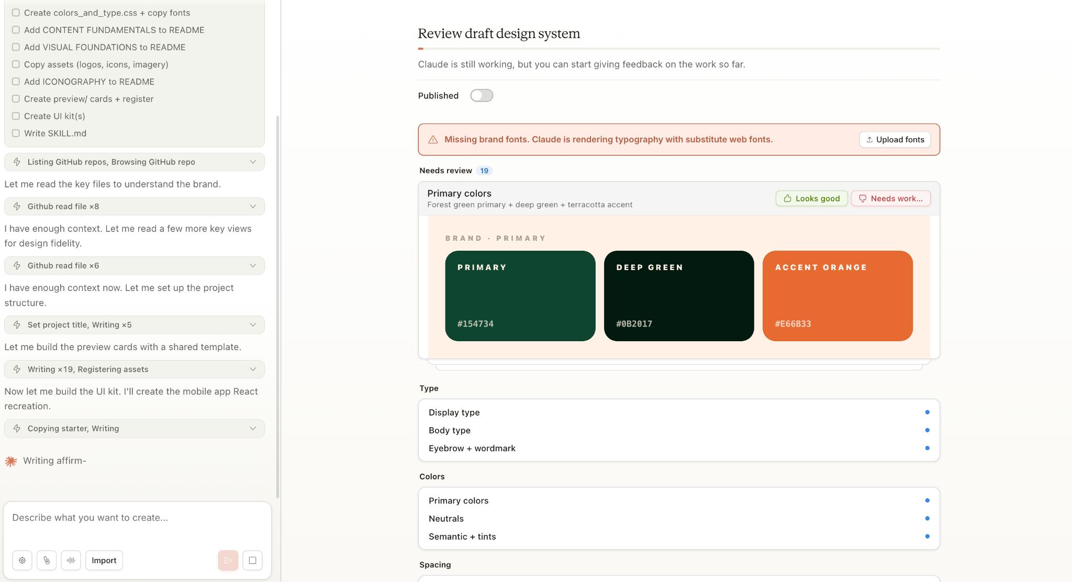Toggle the Published switch
Image resolution: width=1072 pixels, height=582 pixels.
click(x=481, y=95)
